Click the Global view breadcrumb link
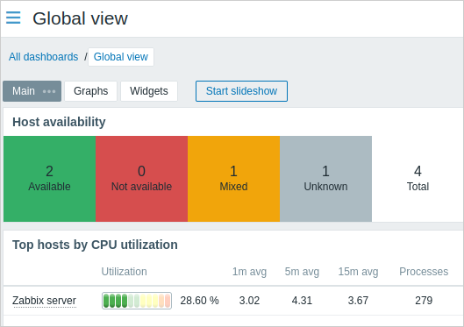464x327 pixels. pos(121,57)
